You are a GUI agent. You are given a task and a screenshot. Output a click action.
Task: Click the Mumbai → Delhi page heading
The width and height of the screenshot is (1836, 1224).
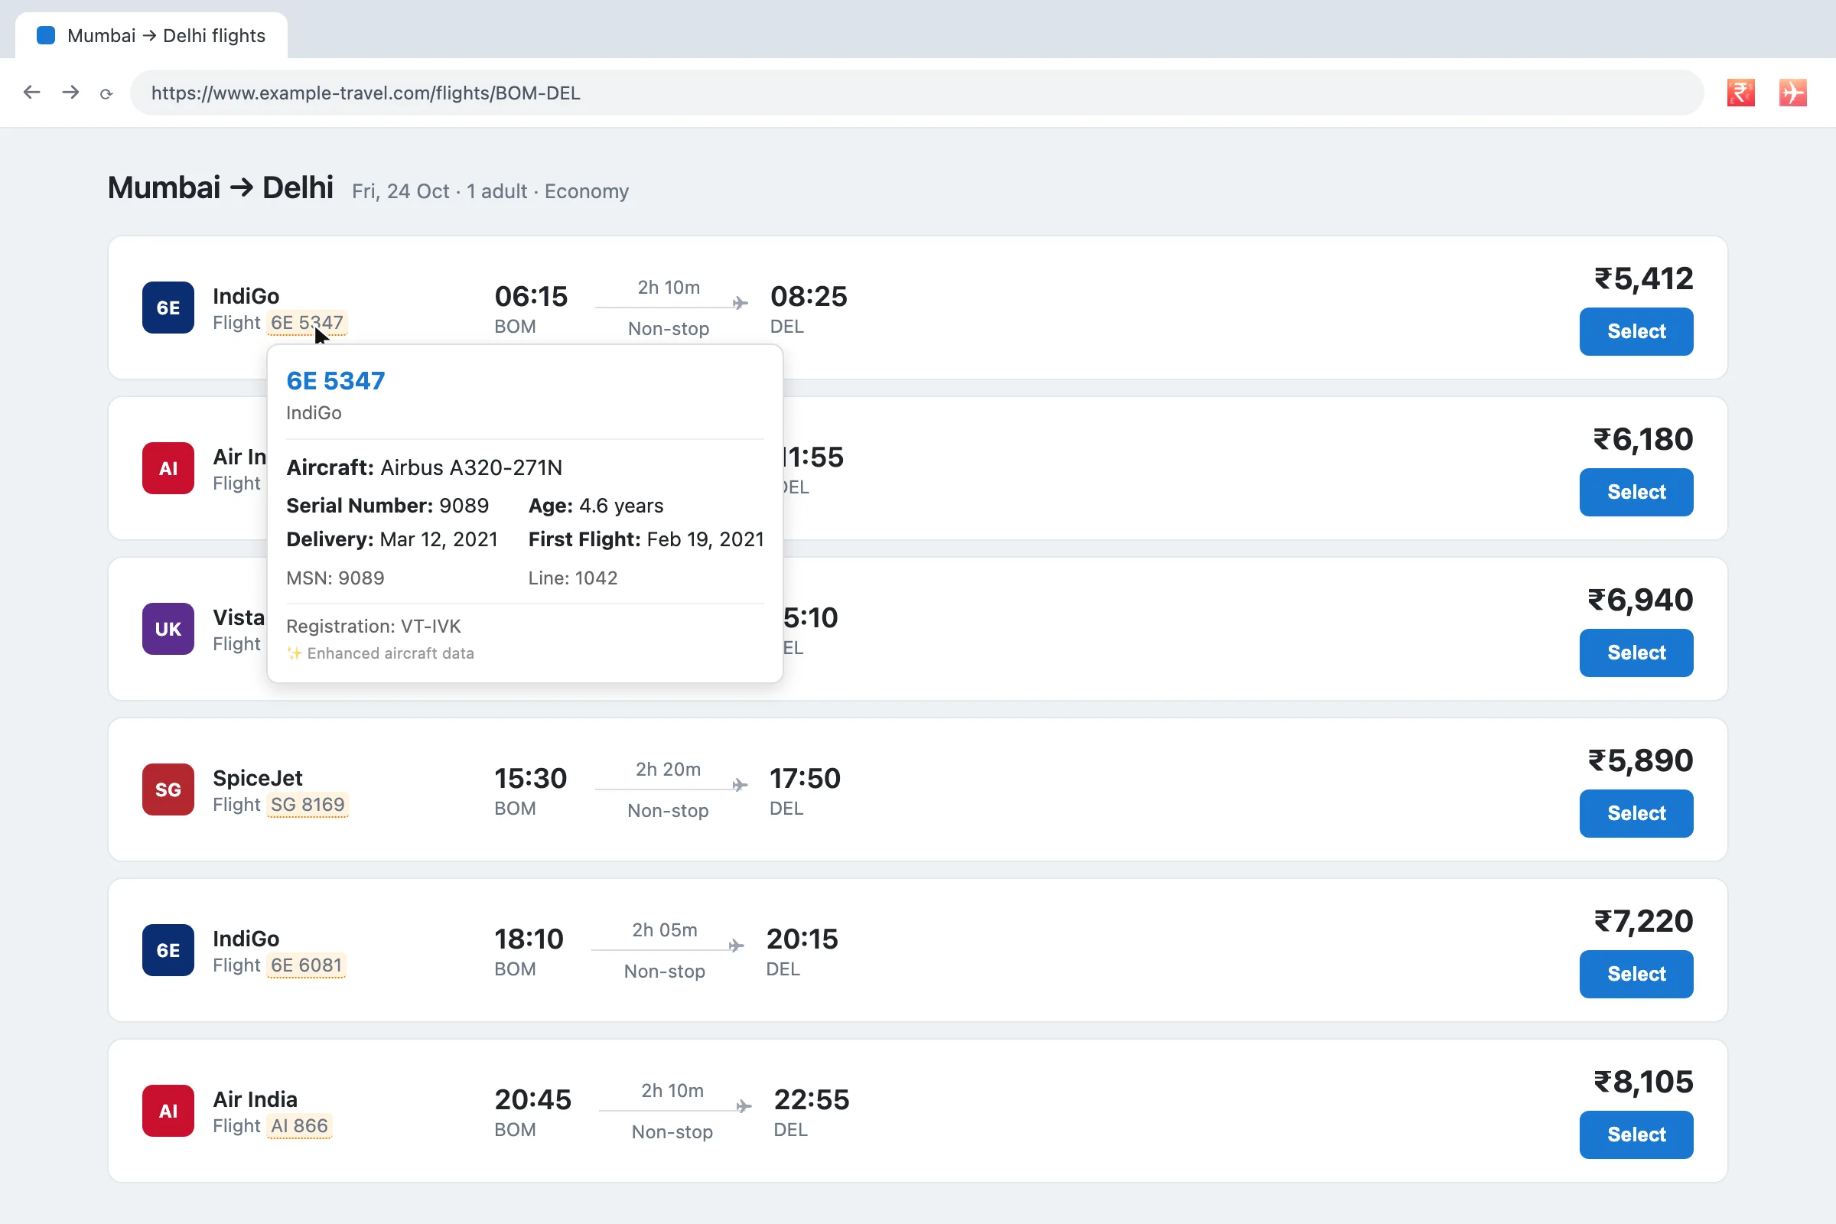point(220,188)
